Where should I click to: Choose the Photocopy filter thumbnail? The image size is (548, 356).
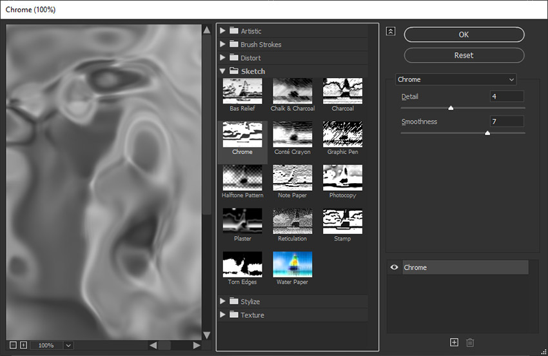point(342,177)
